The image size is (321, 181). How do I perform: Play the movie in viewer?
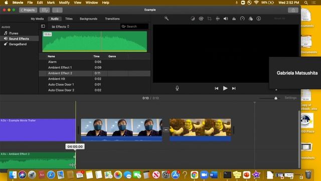click(225, 88)
